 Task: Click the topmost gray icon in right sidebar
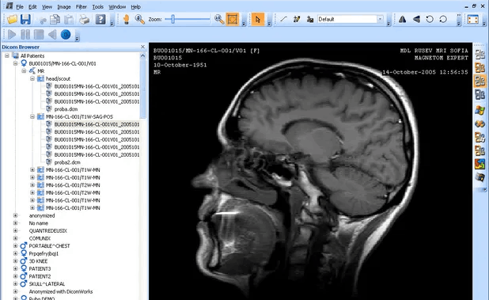click(x=480, y=55)
